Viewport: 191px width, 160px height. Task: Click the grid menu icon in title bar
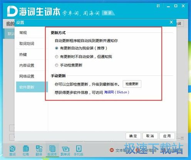158,6
